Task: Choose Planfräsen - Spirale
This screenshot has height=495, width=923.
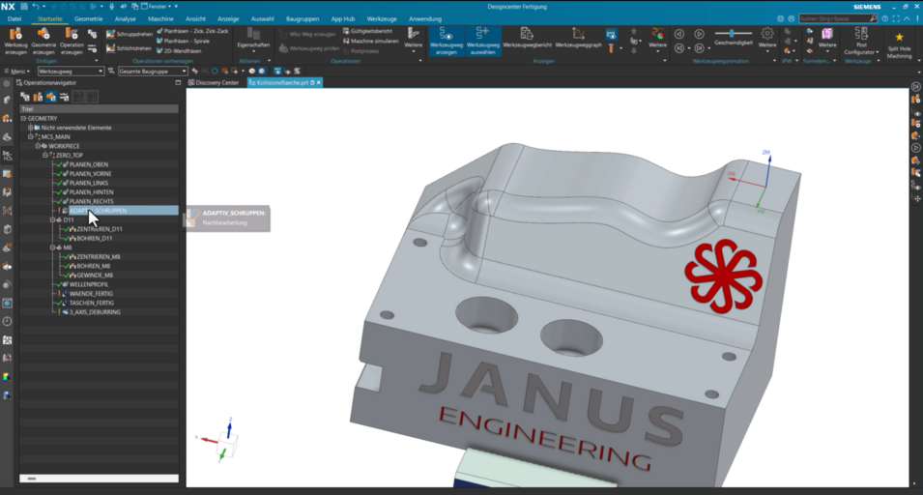Action: 183,42
